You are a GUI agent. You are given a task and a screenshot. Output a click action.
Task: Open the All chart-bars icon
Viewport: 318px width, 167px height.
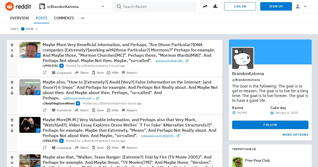[x=215, y=6]
